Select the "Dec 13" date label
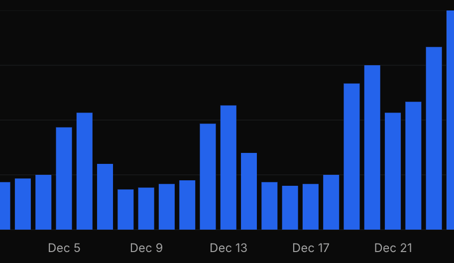This screenshot has width=454, height=263. point(228,248)
